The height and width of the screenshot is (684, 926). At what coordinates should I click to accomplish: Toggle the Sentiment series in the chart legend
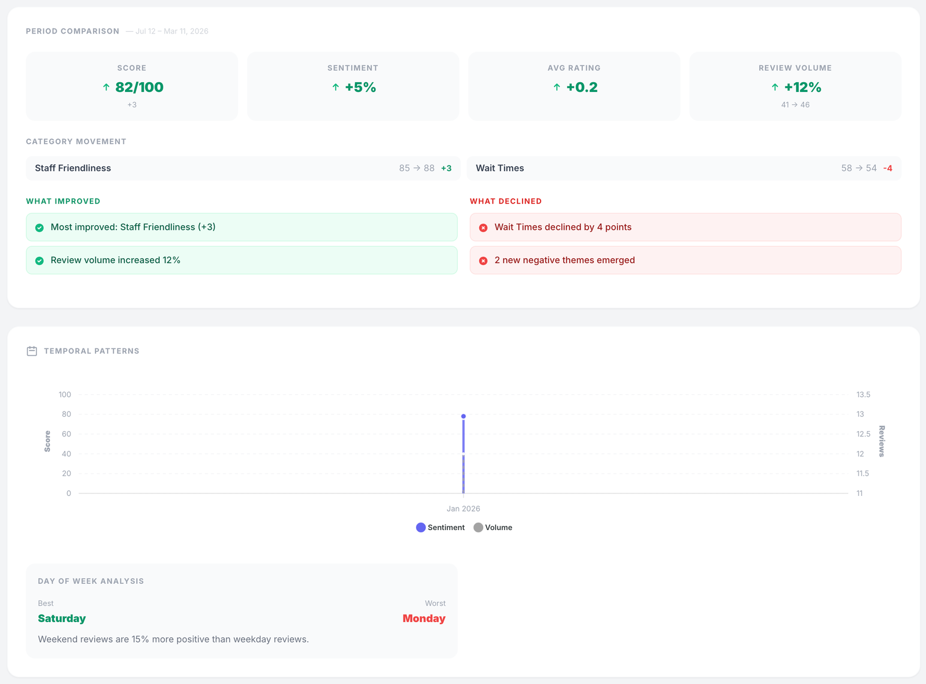[441, 527]
